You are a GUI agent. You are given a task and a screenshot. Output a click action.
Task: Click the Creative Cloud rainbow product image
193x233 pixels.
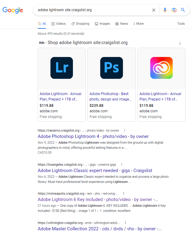click(x=161, y=68)
